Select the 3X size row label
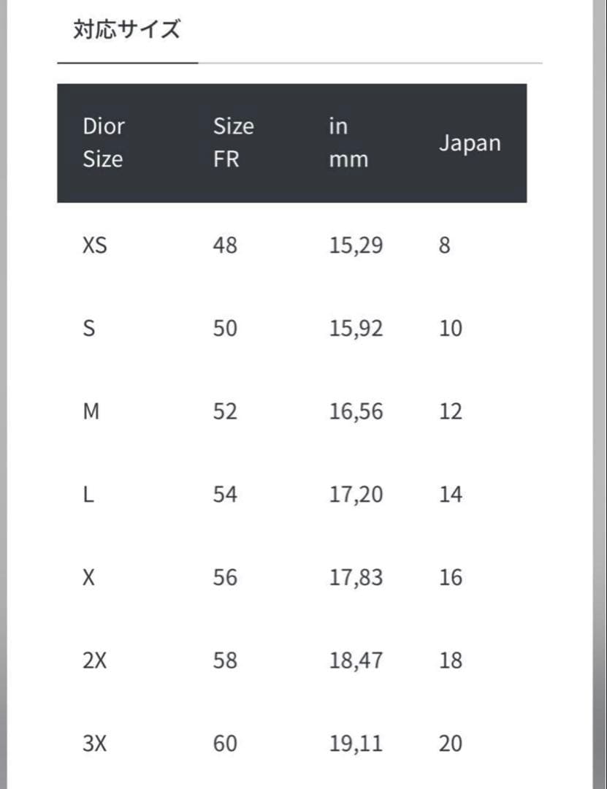 pos(95,744)
